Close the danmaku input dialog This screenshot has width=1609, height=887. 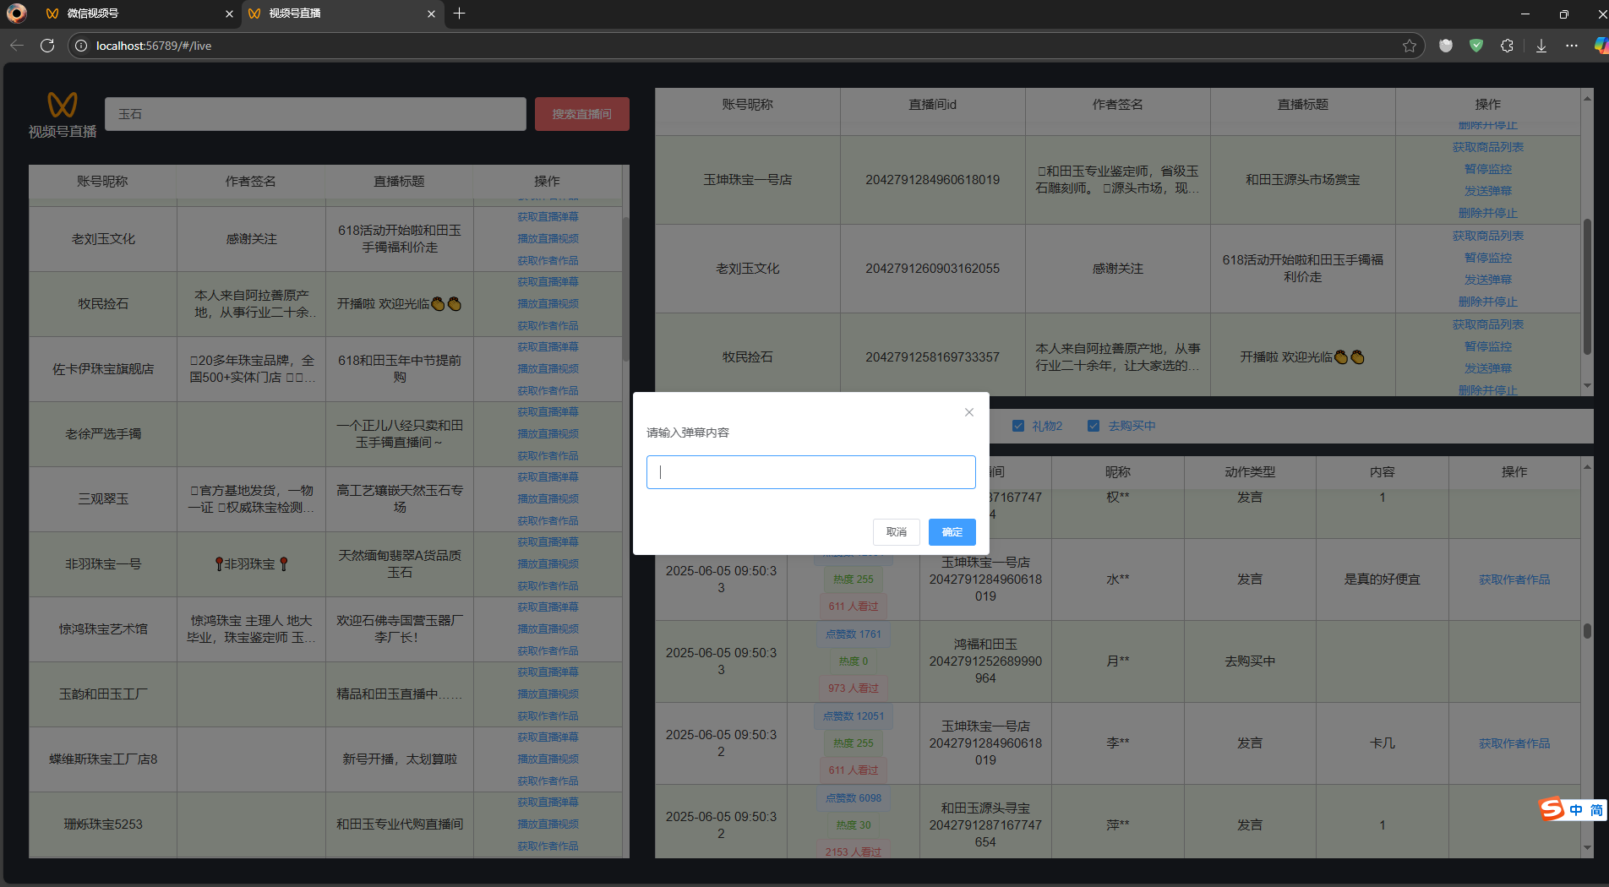969,412
